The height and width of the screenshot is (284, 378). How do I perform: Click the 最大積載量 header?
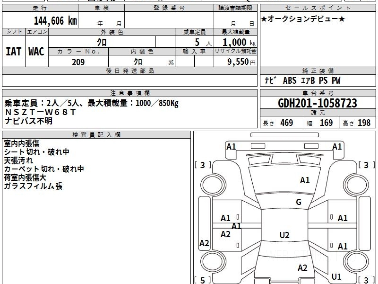(235, 32)
